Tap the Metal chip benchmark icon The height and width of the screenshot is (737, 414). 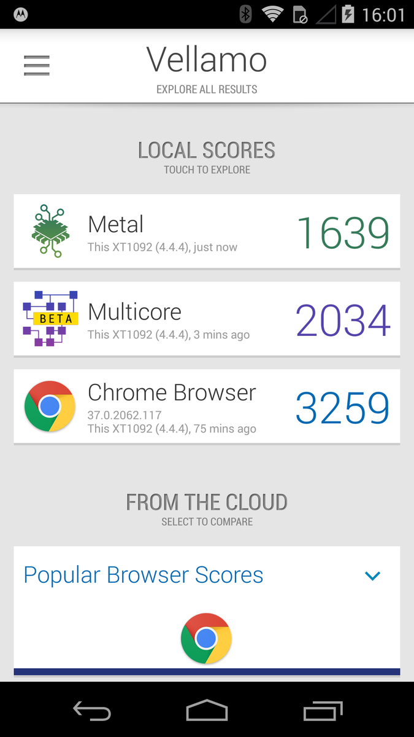49,231
